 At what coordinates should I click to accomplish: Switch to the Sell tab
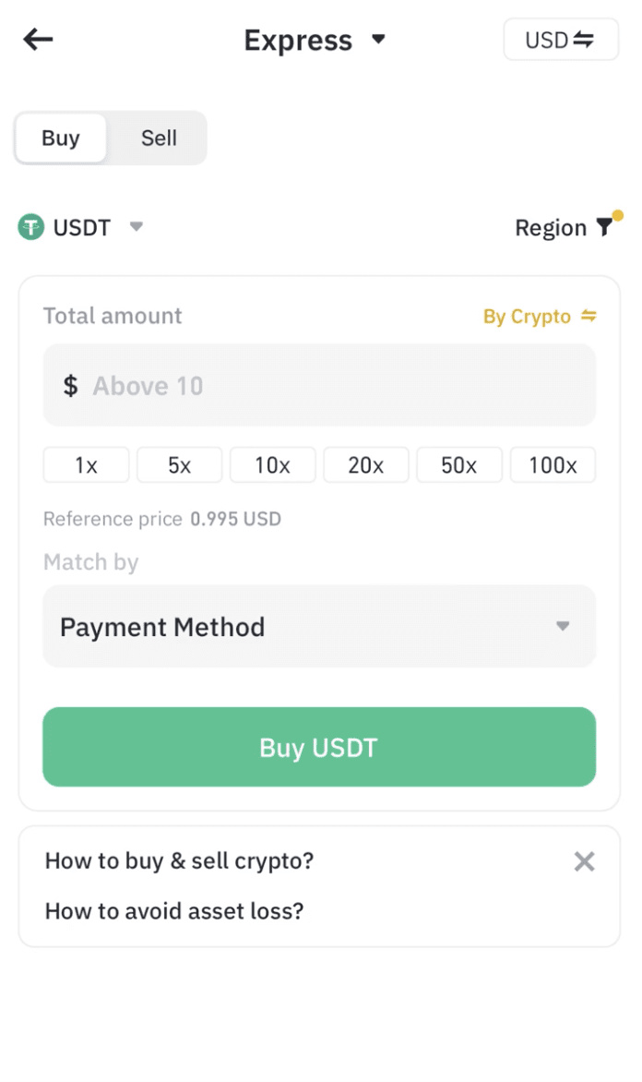tap(159, 138)
